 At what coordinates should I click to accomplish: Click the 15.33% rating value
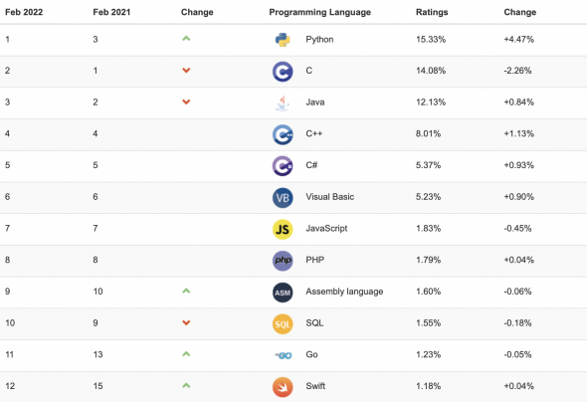tap(431, 39)
